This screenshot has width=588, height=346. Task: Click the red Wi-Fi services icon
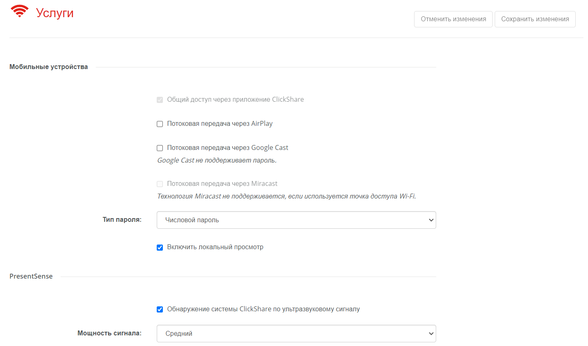pos(20,11)
